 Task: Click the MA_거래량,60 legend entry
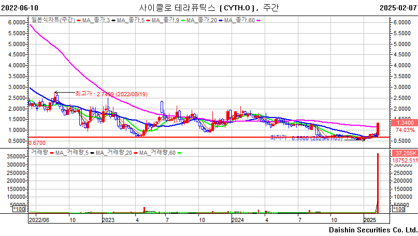click(x=157, y=153)
